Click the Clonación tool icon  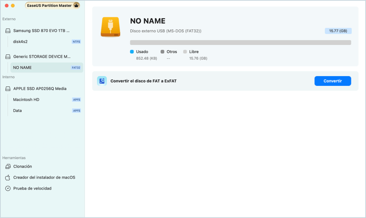8,166
